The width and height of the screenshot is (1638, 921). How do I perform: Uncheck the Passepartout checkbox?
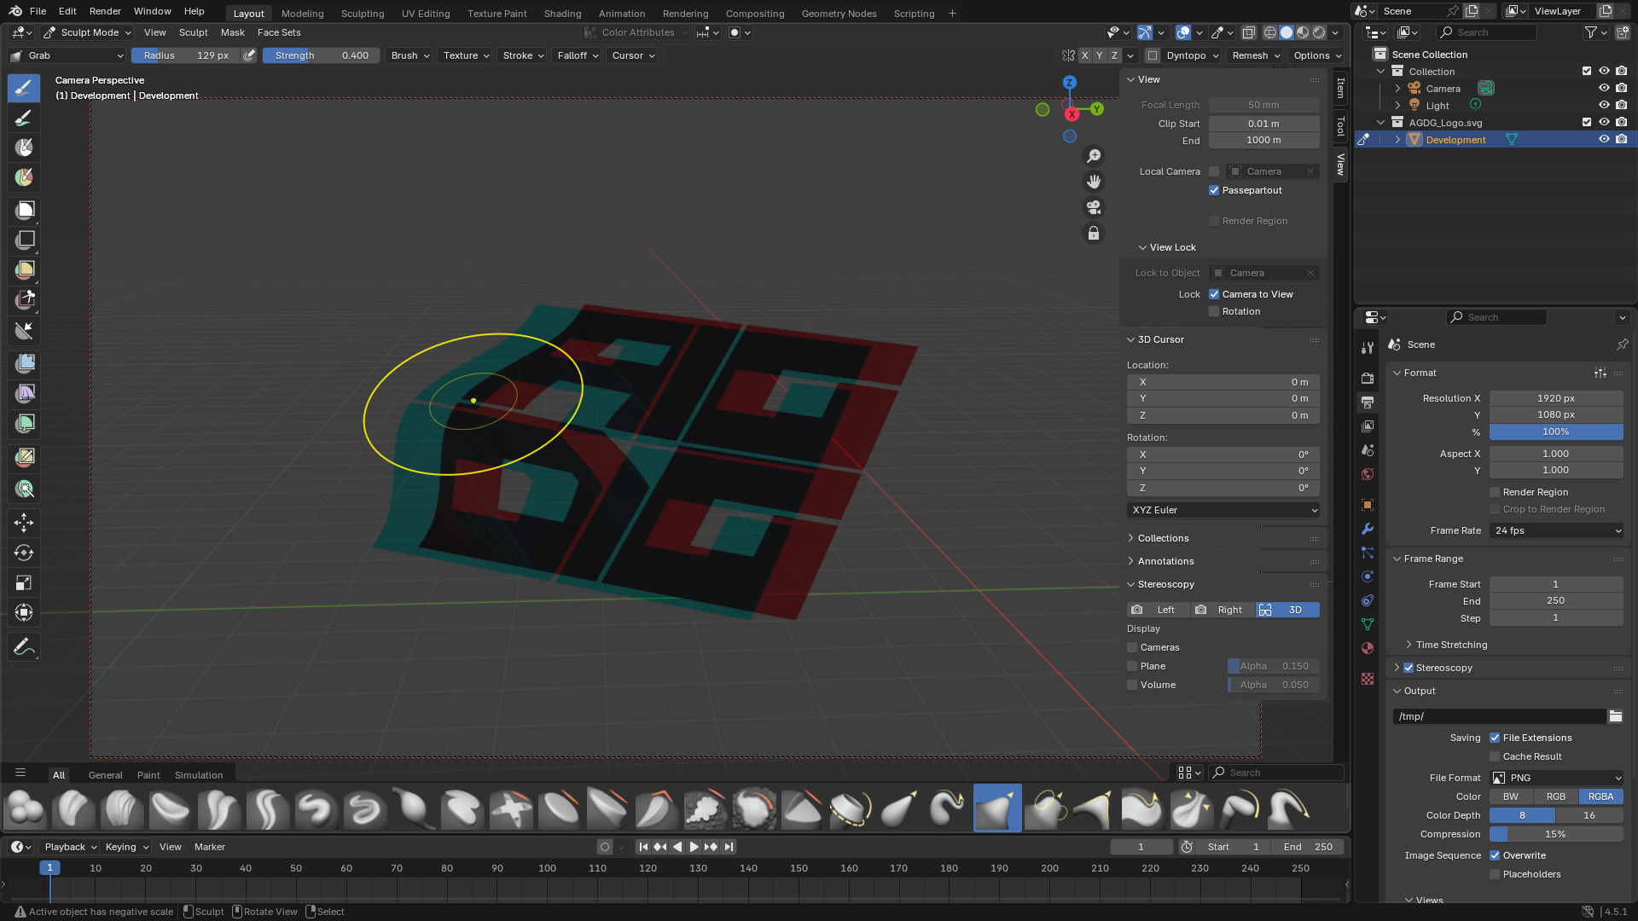pos(1214,190)
